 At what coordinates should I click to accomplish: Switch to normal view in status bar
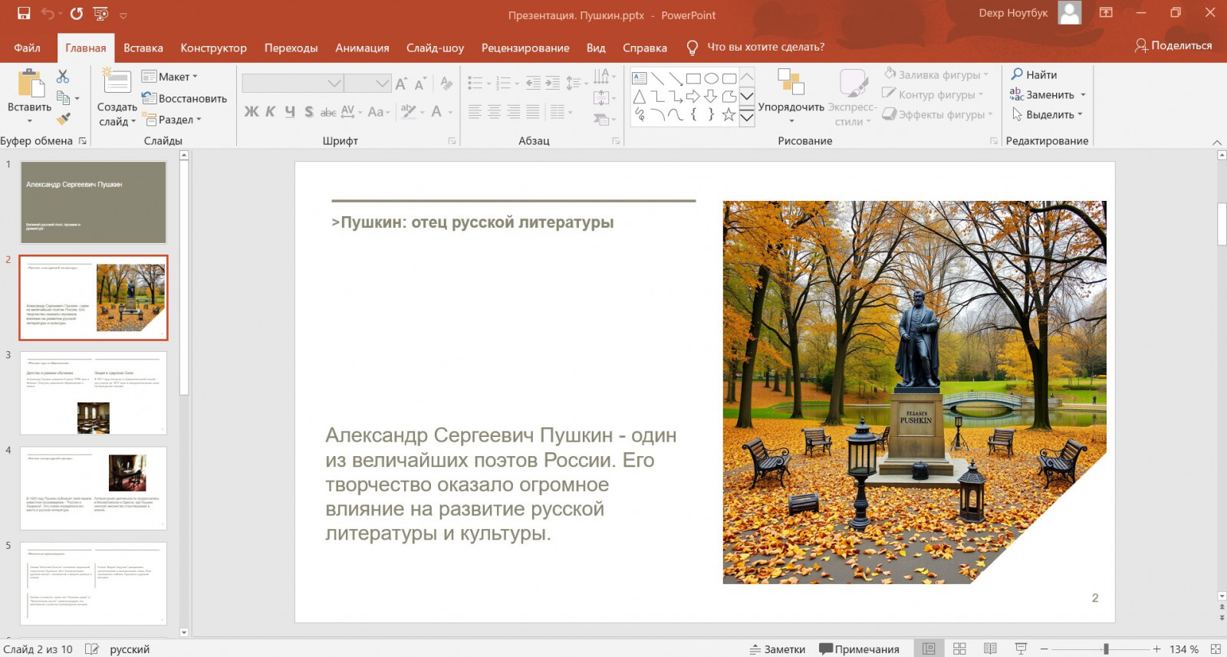929,649
